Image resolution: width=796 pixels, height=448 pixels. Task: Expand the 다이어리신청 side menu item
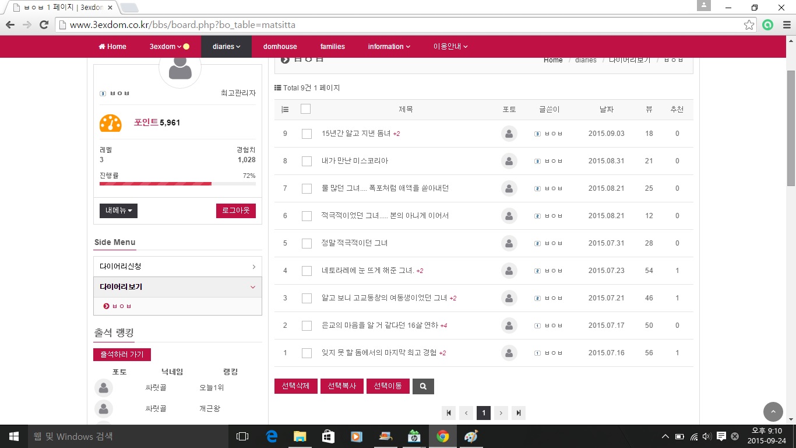click(x=177, y=267)
